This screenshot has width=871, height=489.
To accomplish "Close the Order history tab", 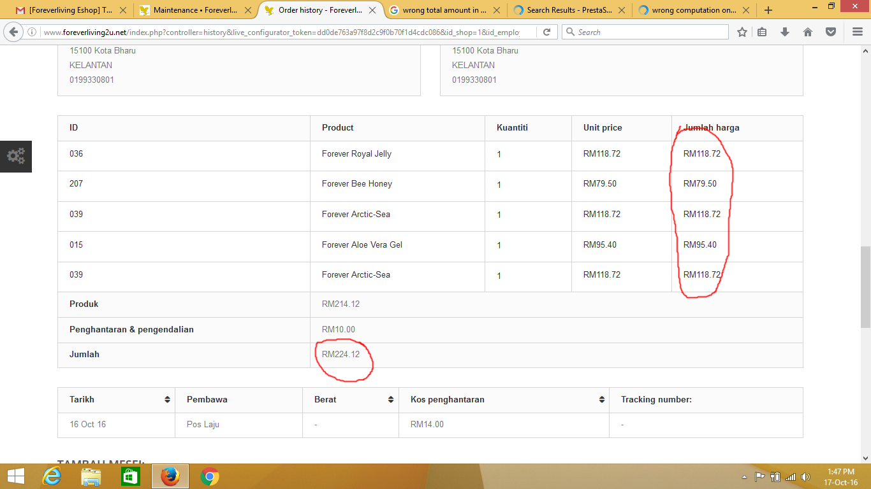I will click(372, 10).
